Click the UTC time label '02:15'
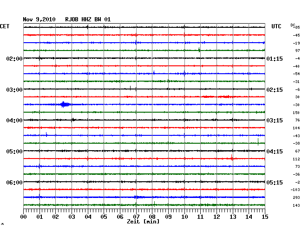The image size is (302, 229). (275, 90)
